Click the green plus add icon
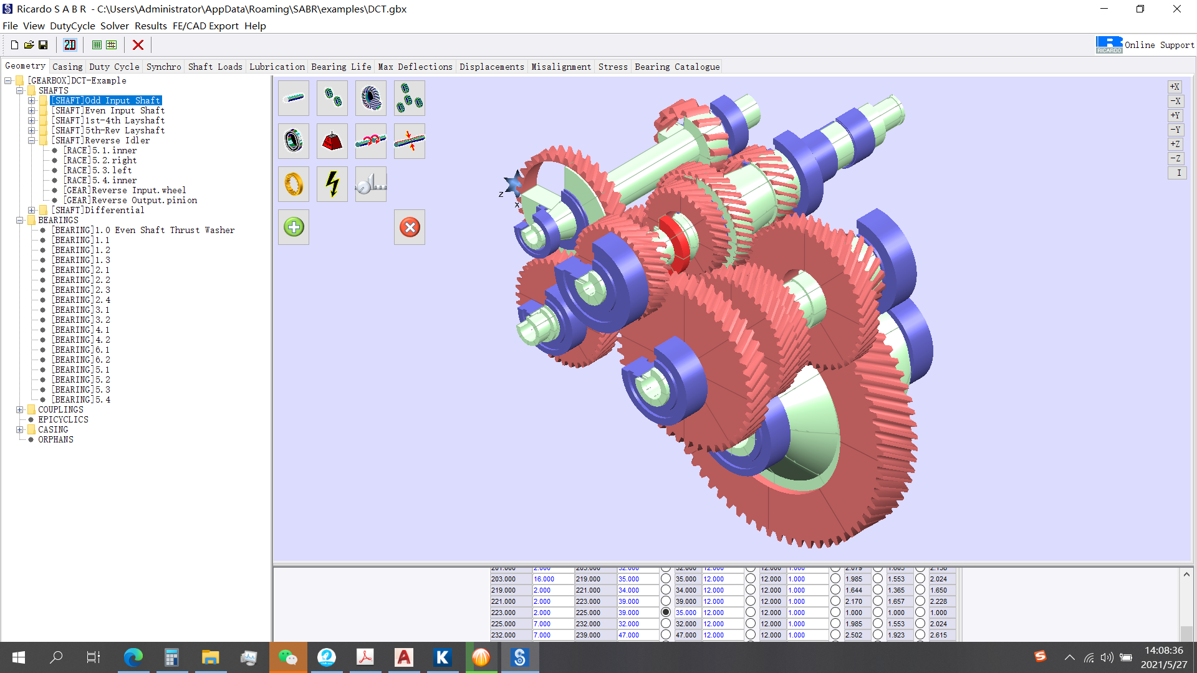This screenshot has height=673, width=1197. [x=294, y=227]
